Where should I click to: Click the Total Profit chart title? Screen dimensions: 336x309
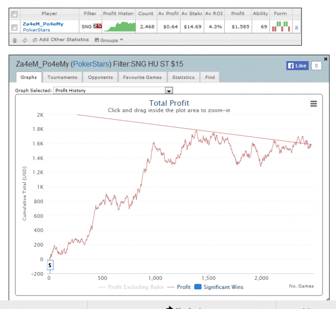[x=169, y=103]
